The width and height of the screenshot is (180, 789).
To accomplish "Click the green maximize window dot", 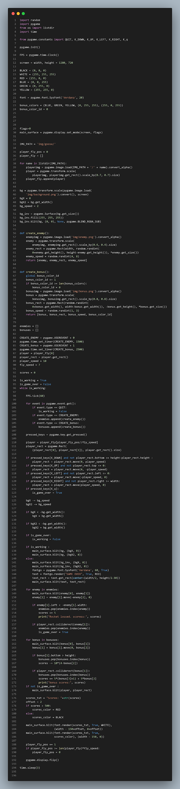I will pos(23,13).
